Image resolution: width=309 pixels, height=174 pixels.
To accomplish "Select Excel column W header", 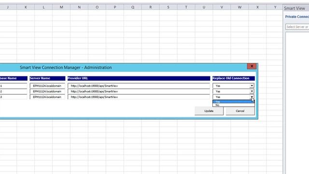I will (239, 7).
